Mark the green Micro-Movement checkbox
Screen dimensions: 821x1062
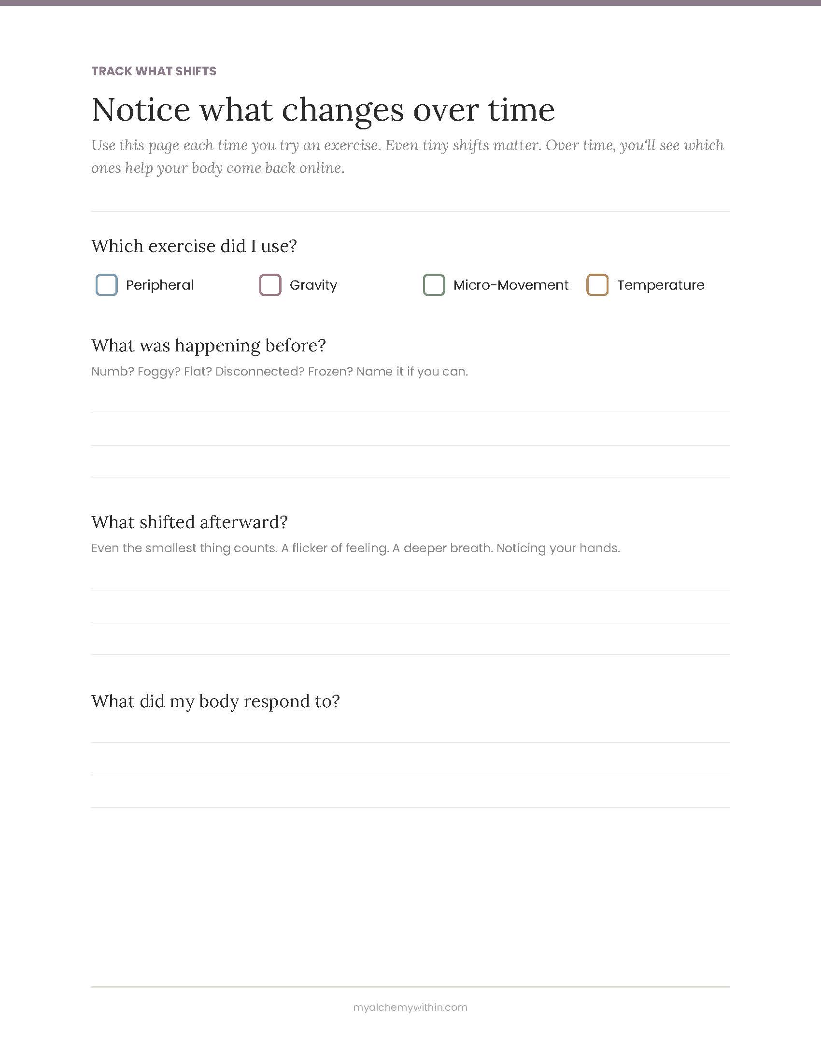pyautogui.click(x=434, y=285)
